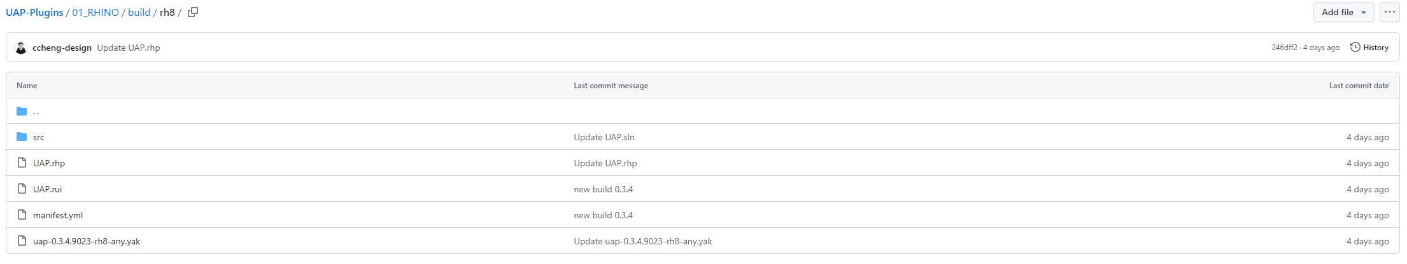The width and height of the screenshot is (1407, 264).
Task: Click ccheng-design's avatar image
Action: click(21, 48)
